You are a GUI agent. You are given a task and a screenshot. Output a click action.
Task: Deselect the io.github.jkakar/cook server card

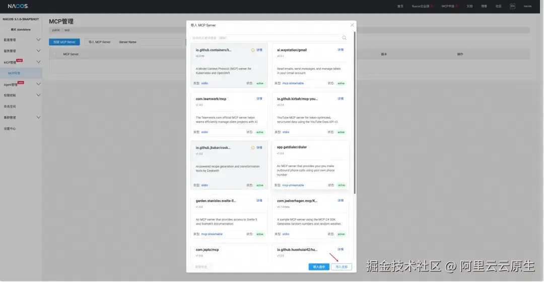229,165
